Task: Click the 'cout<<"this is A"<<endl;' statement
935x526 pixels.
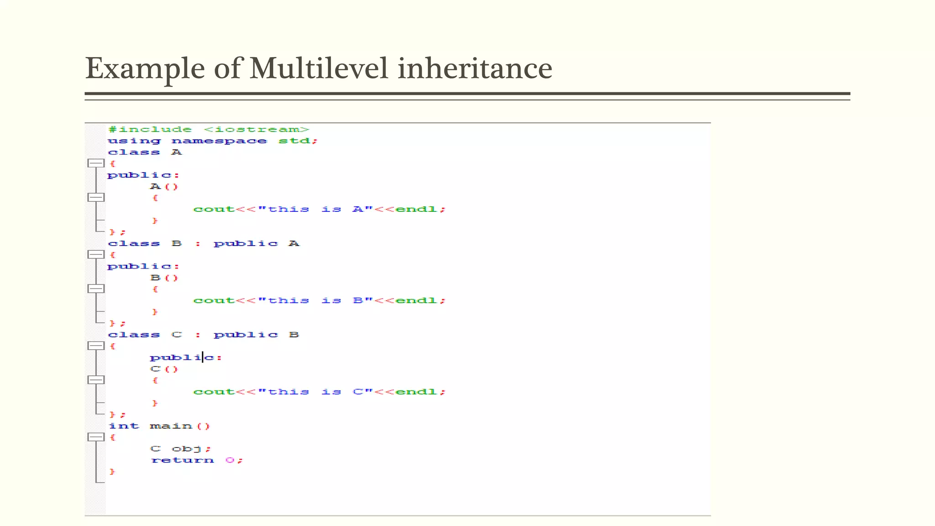Action: click(x=319, y=209)
